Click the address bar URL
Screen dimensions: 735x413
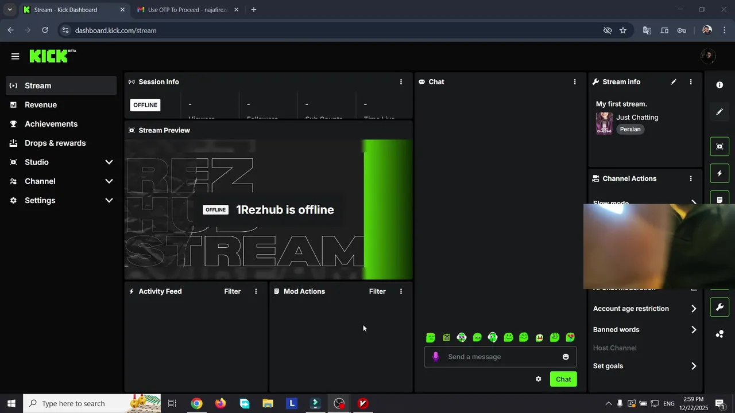point(115,30)
